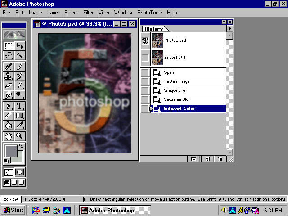Click the foreground color swatch
This screenshot has width=288, height=216.
11,151
